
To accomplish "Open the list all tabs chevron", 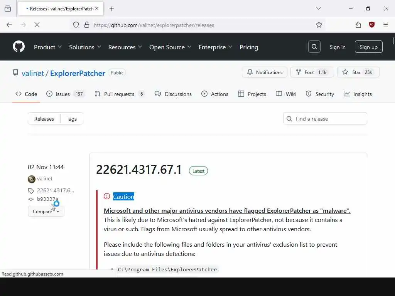I will [318, 8].
